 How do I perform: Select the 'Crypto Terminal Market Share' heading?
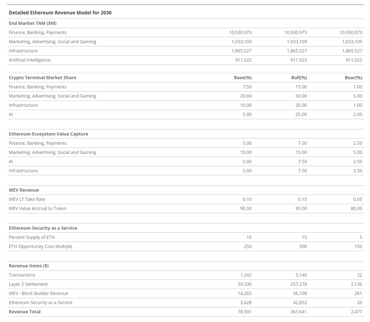click(x=42, y=78)
